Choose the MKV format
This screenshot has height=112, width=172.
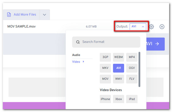coord(105,68)
